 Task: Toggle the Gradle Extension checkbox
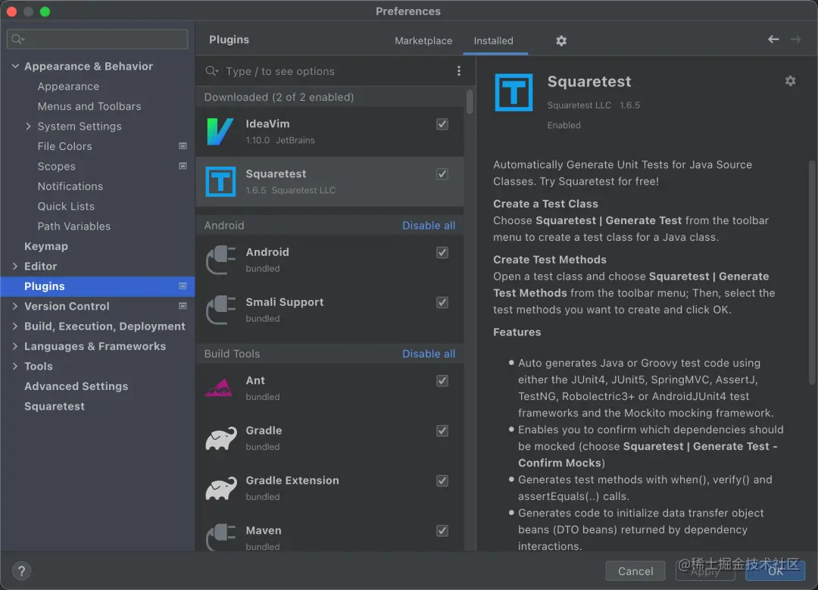(x=442, y=481)
